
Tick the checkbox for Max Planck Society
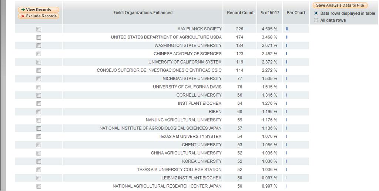point(38,29)
